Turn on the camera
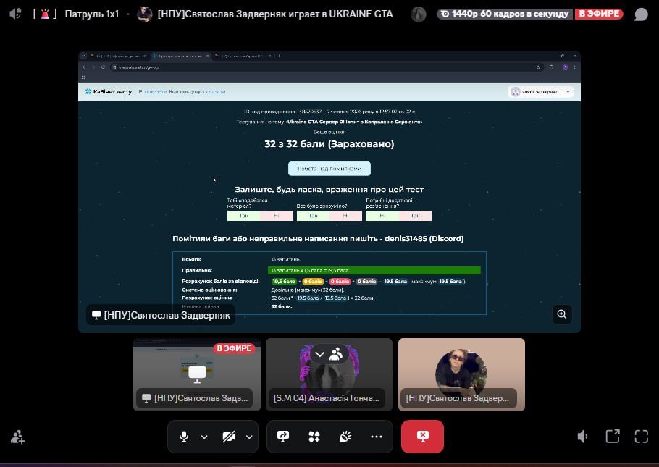 tap(229, 437)
